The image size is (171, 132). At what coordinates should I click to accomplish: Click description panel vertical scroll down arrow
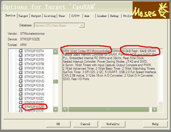160,104
